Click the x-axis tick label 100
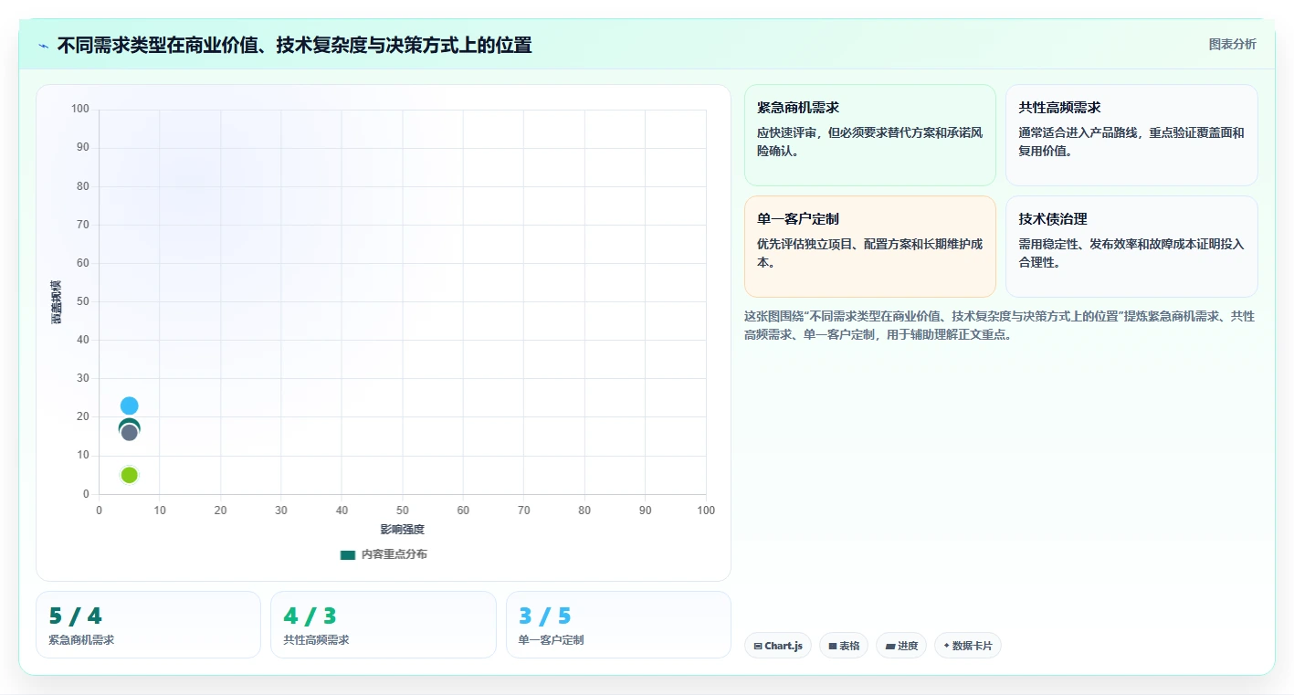1294x695 pixels. point(706,511)
